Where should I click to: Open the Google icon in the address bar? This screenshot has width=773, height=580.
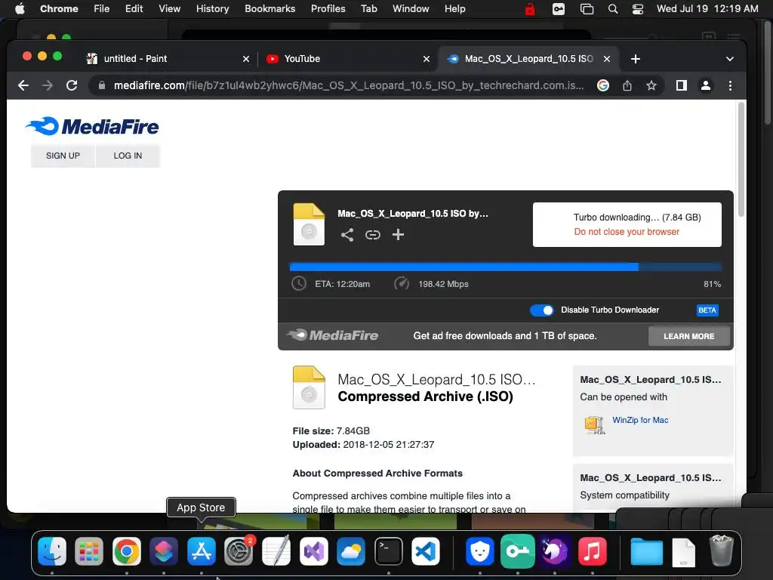point(602,85)
